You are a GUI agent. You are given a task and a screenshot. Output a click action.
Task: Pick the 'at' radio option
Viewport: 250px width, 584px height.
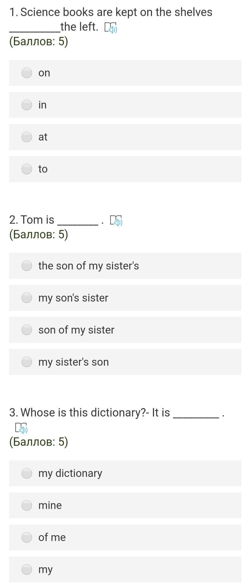pyautogui.click(x=27, y=137)
